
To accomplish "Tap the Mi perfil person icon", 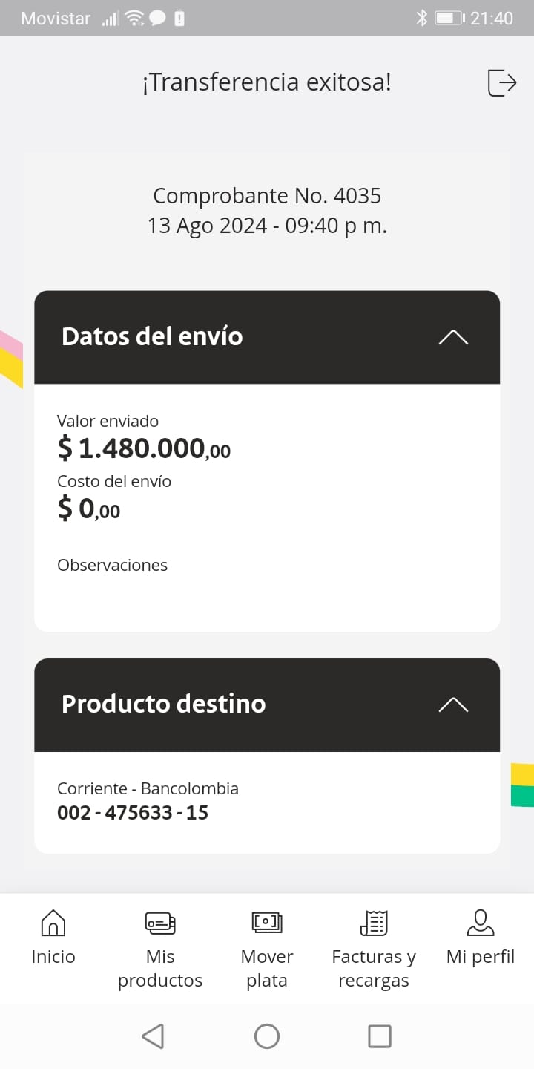I will coord(481,923).
